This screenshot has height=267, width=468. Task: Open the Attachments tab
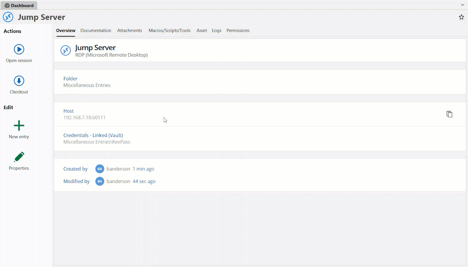(x=129, y=31)
